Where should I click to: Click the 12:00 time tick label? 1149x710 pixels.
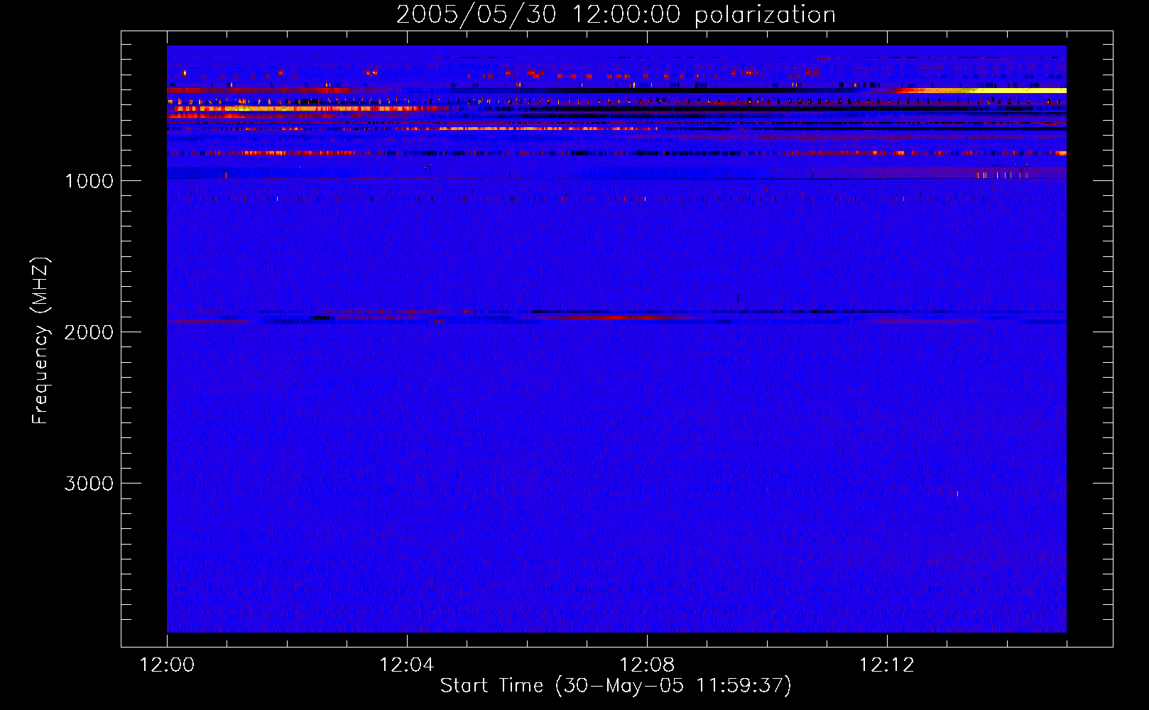167,665
